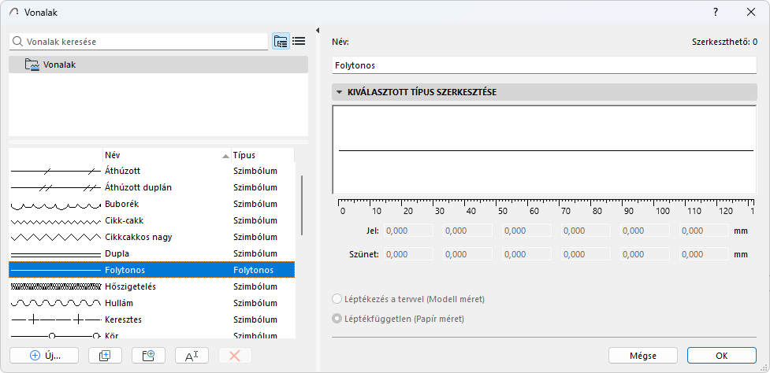
Task: Click the first Jel value field
Action: tap(408, 231)
